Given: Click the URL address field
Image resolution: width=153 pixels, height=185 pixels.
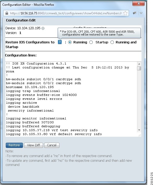Looking at the screenshot, I should pyautogui.click(x=66, y=13).
